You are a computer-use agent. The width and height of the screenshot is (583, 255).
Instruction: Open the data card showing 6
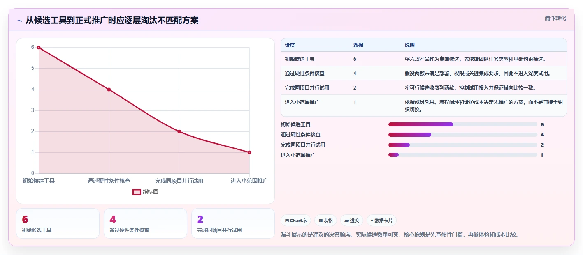click(58, 223)
